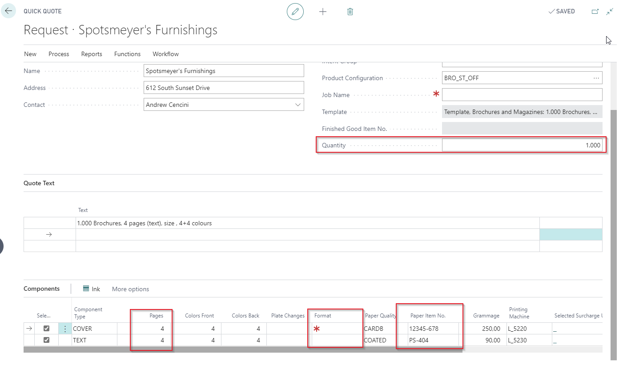Open the New menu
The width and height of the screenshot is (619, 366).
point(30,54)
